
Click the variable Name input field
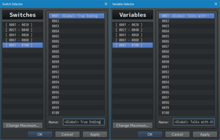[194, 122]
